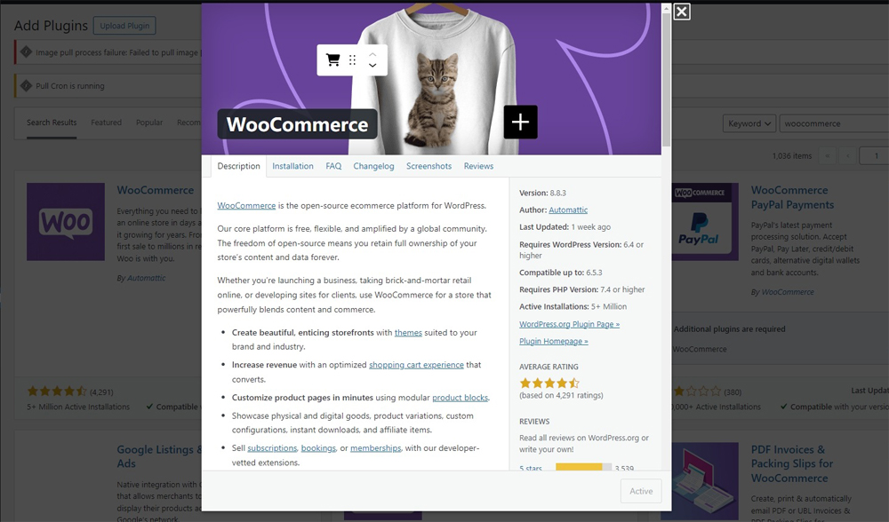Screen dimensions: 889x522
Task: Click the purple Woo plugin logo
Action: click(x=66, y=221)
